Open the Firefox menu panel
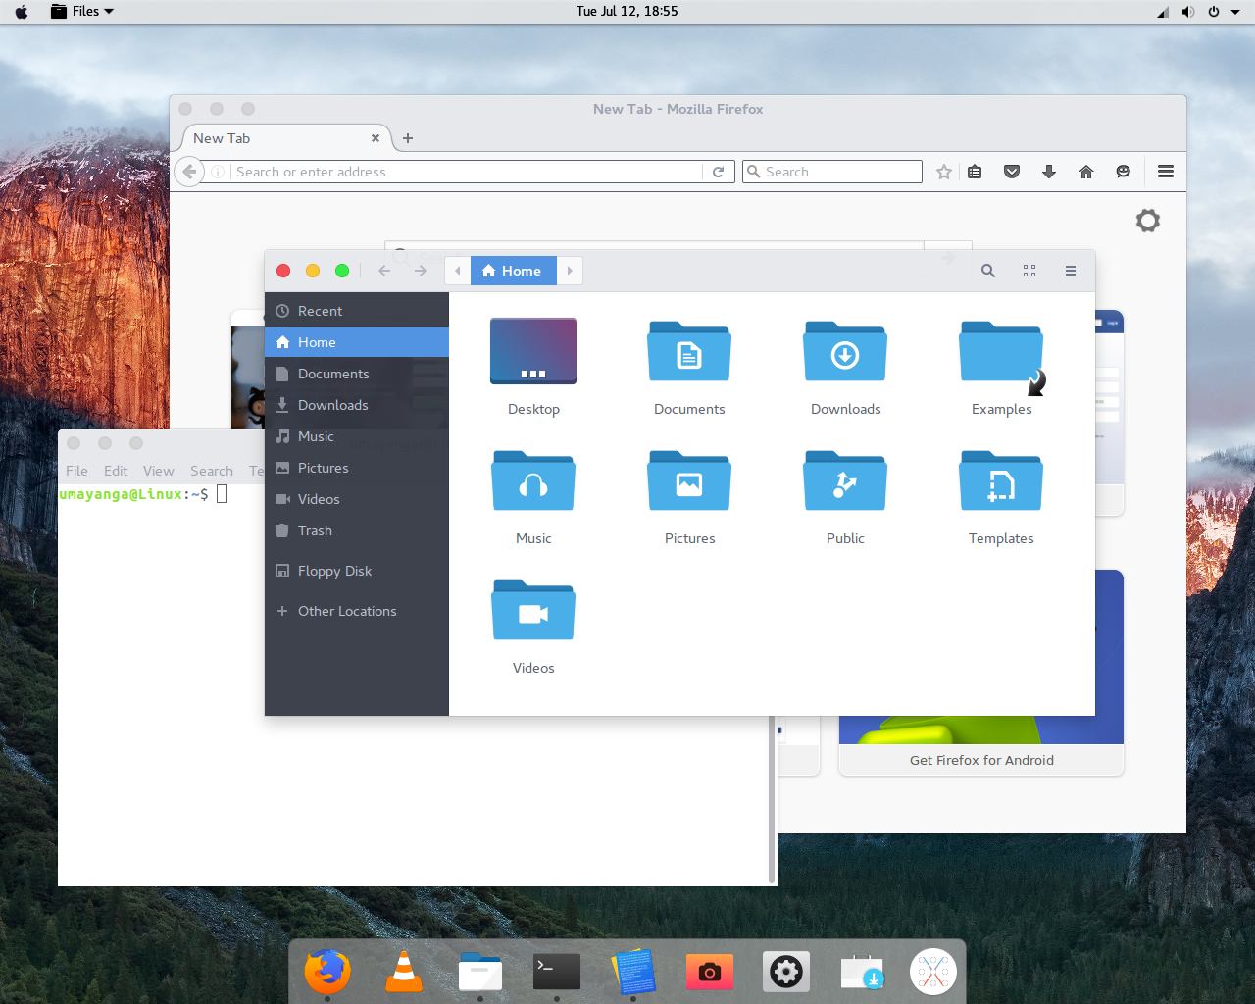This screenshot has height=1004, width=1255. coord(1166,172)
